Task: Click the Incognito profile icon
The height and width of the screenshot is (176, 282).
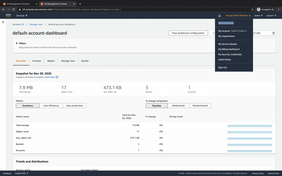Action: (259, 9)
